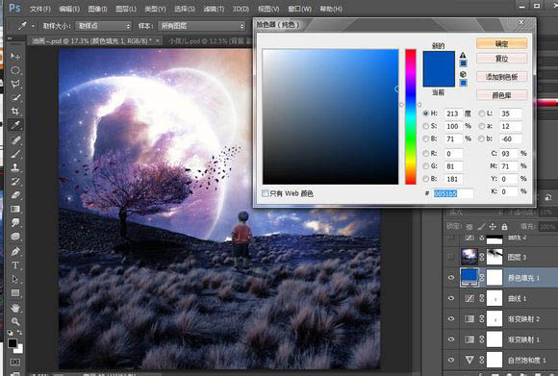Click the hex color input field
The width and height of the screenshot is (558, 376).
pos(453,193)
